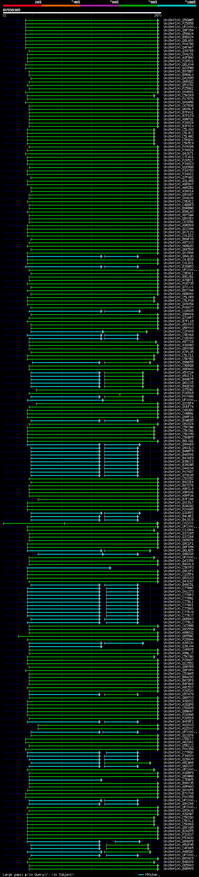The image size is (199, 877).
Task: Select the UniRef100_Q39769 label
Action: point(178,51)
